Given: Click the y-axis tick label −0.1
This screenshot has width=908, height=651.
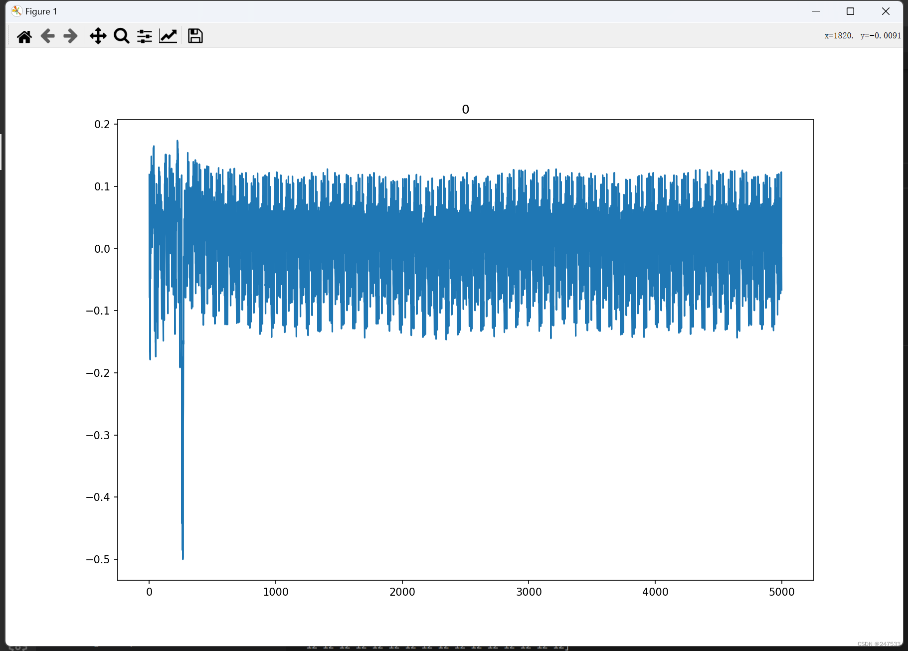Looking at the screenshot, I should coord(98,311).
